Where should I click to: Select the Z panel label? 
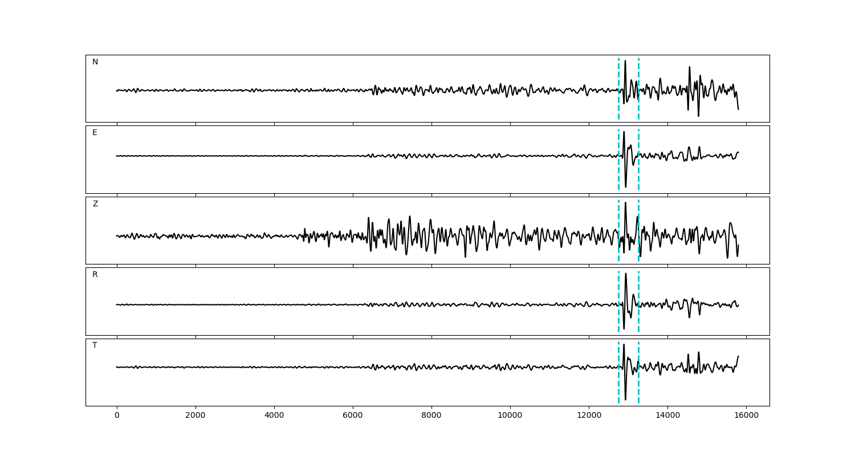[x=95, y=204]
